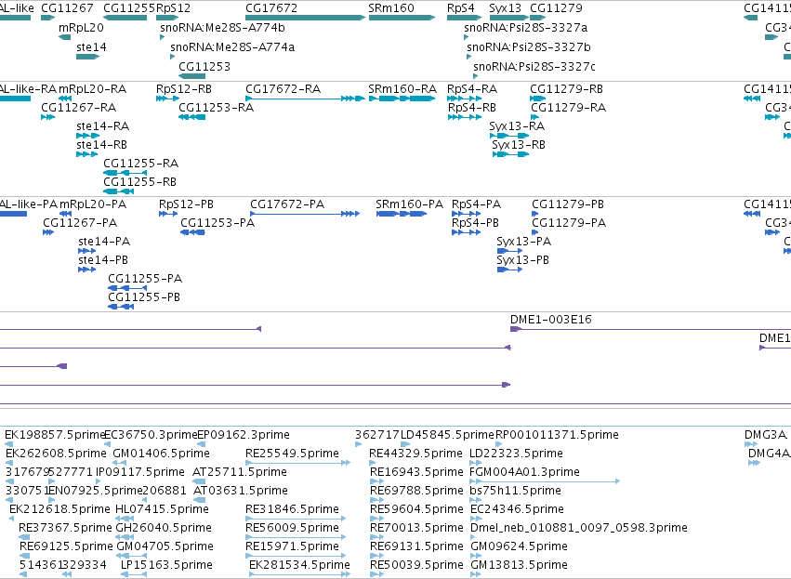Select protein CG17672-PA
The height and width of the screenshot is (579, 791).
point(287,204)
